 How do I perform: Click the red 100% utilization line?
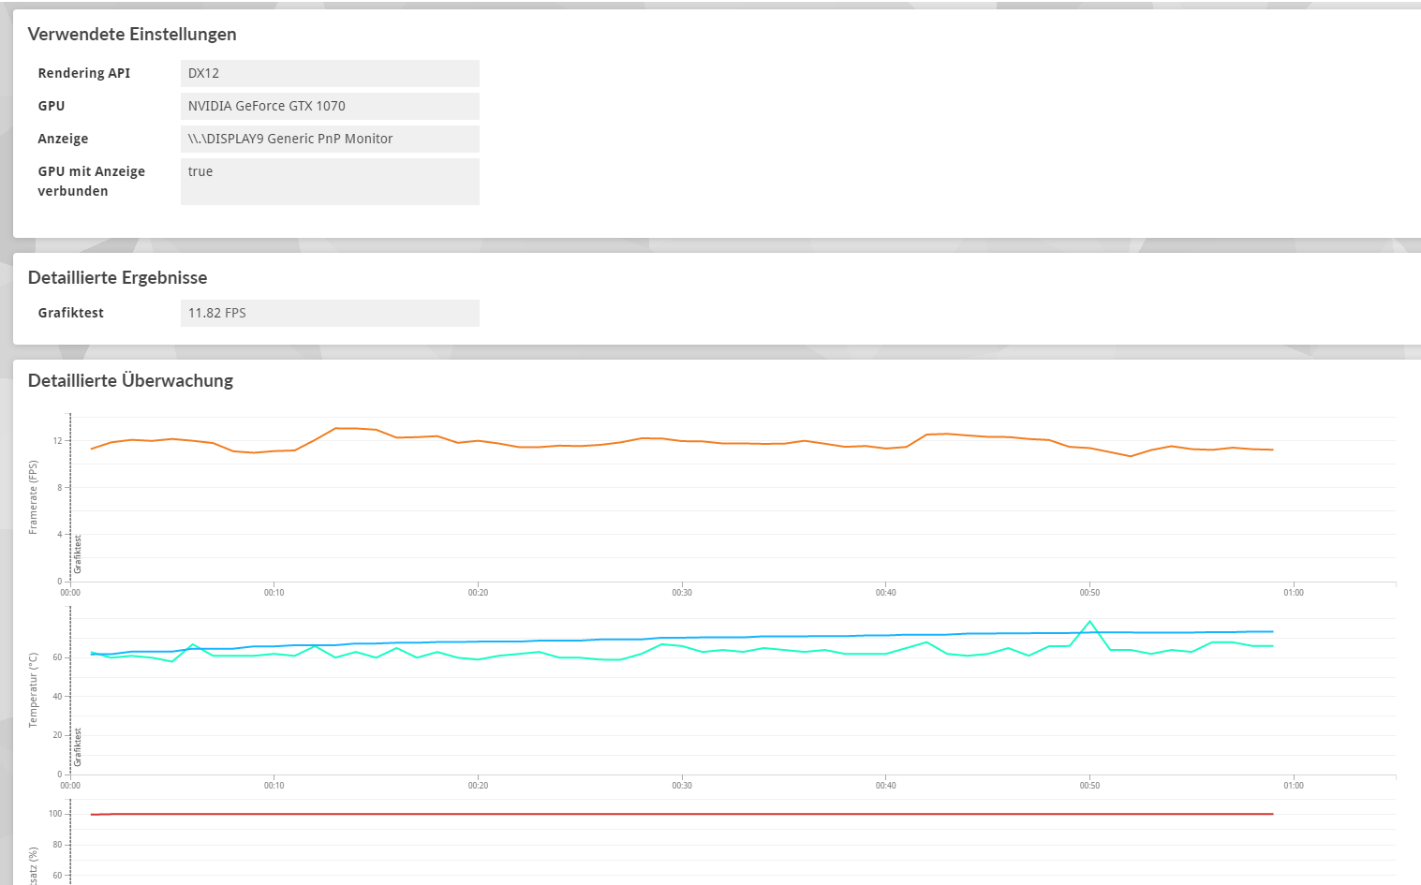tap(682, 814)
